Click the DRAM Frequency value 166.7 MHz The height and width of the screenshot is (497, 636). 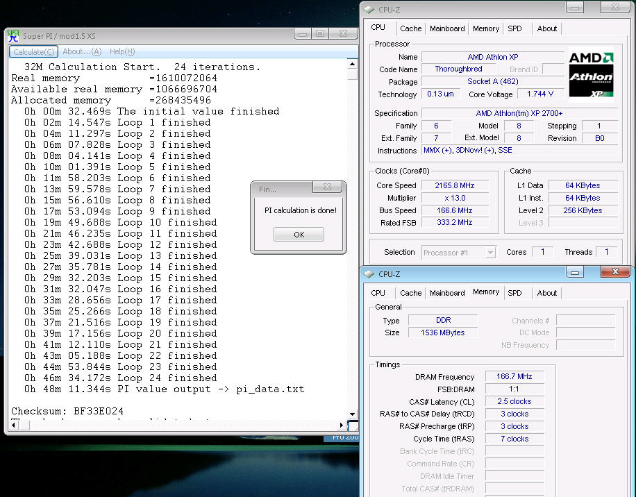[x=514, y=377]
